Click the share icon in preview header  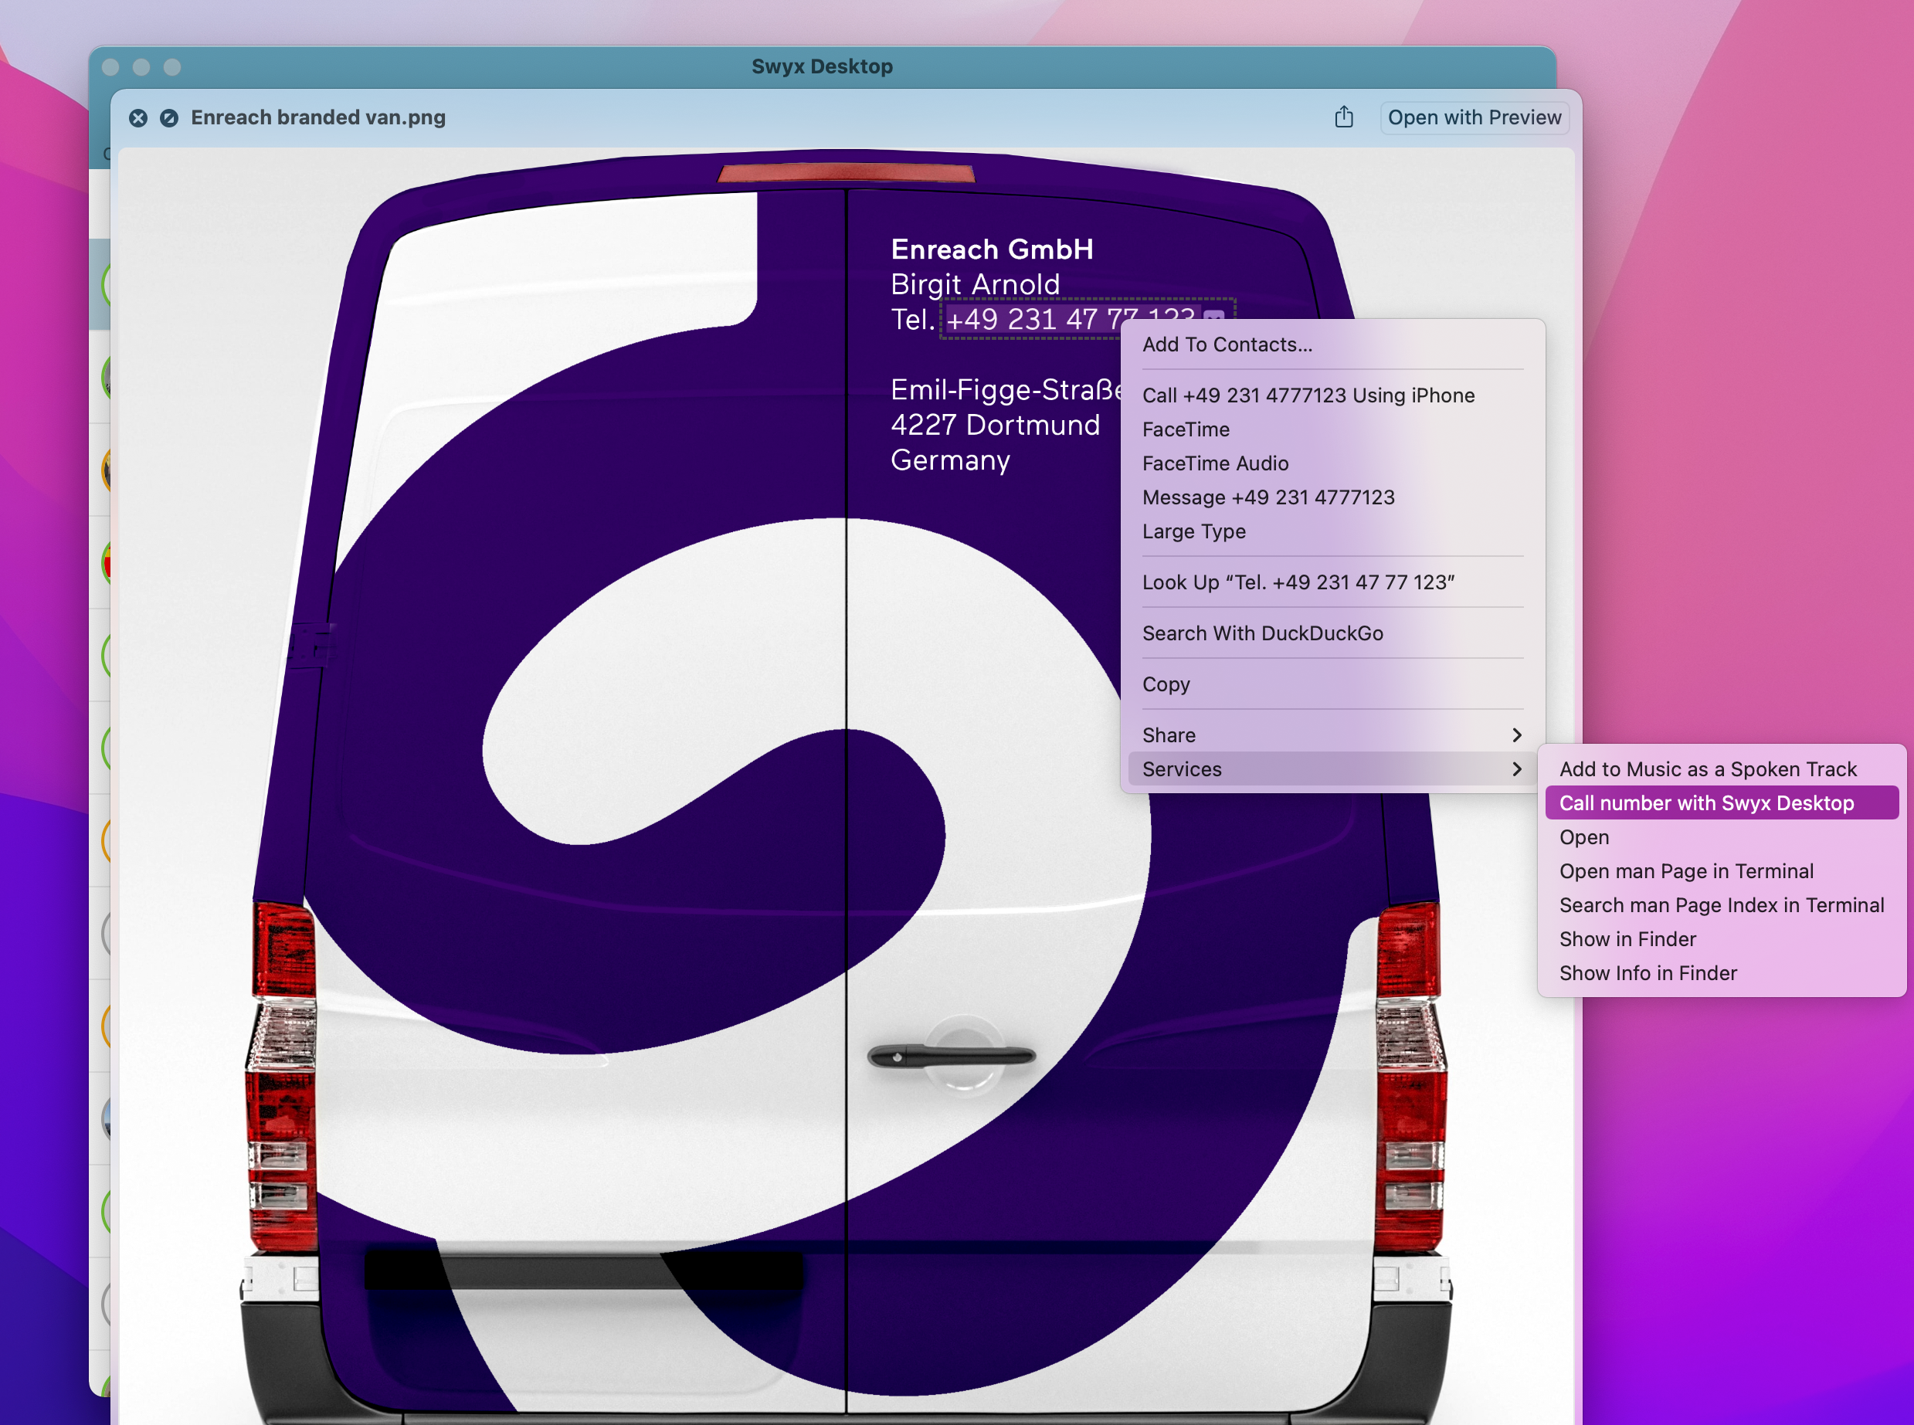click(1343, 117)
